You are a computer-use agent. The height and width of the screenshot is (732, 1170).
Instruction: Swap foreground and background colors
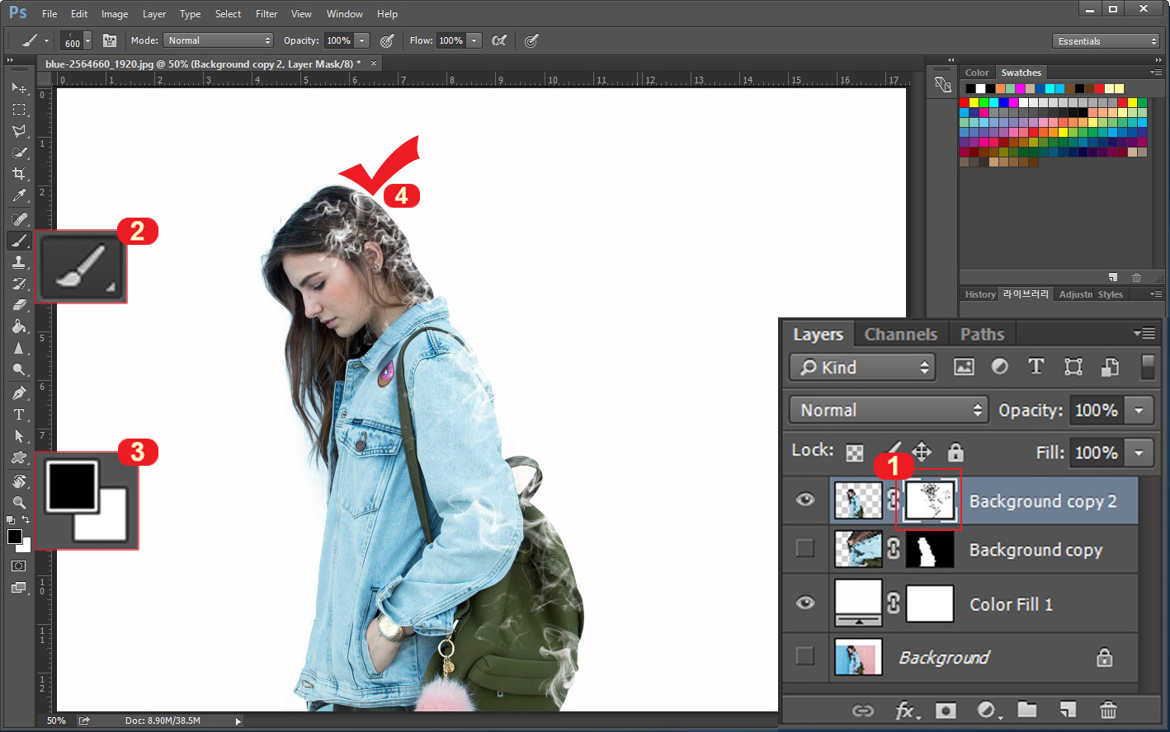tap(26, 520)
